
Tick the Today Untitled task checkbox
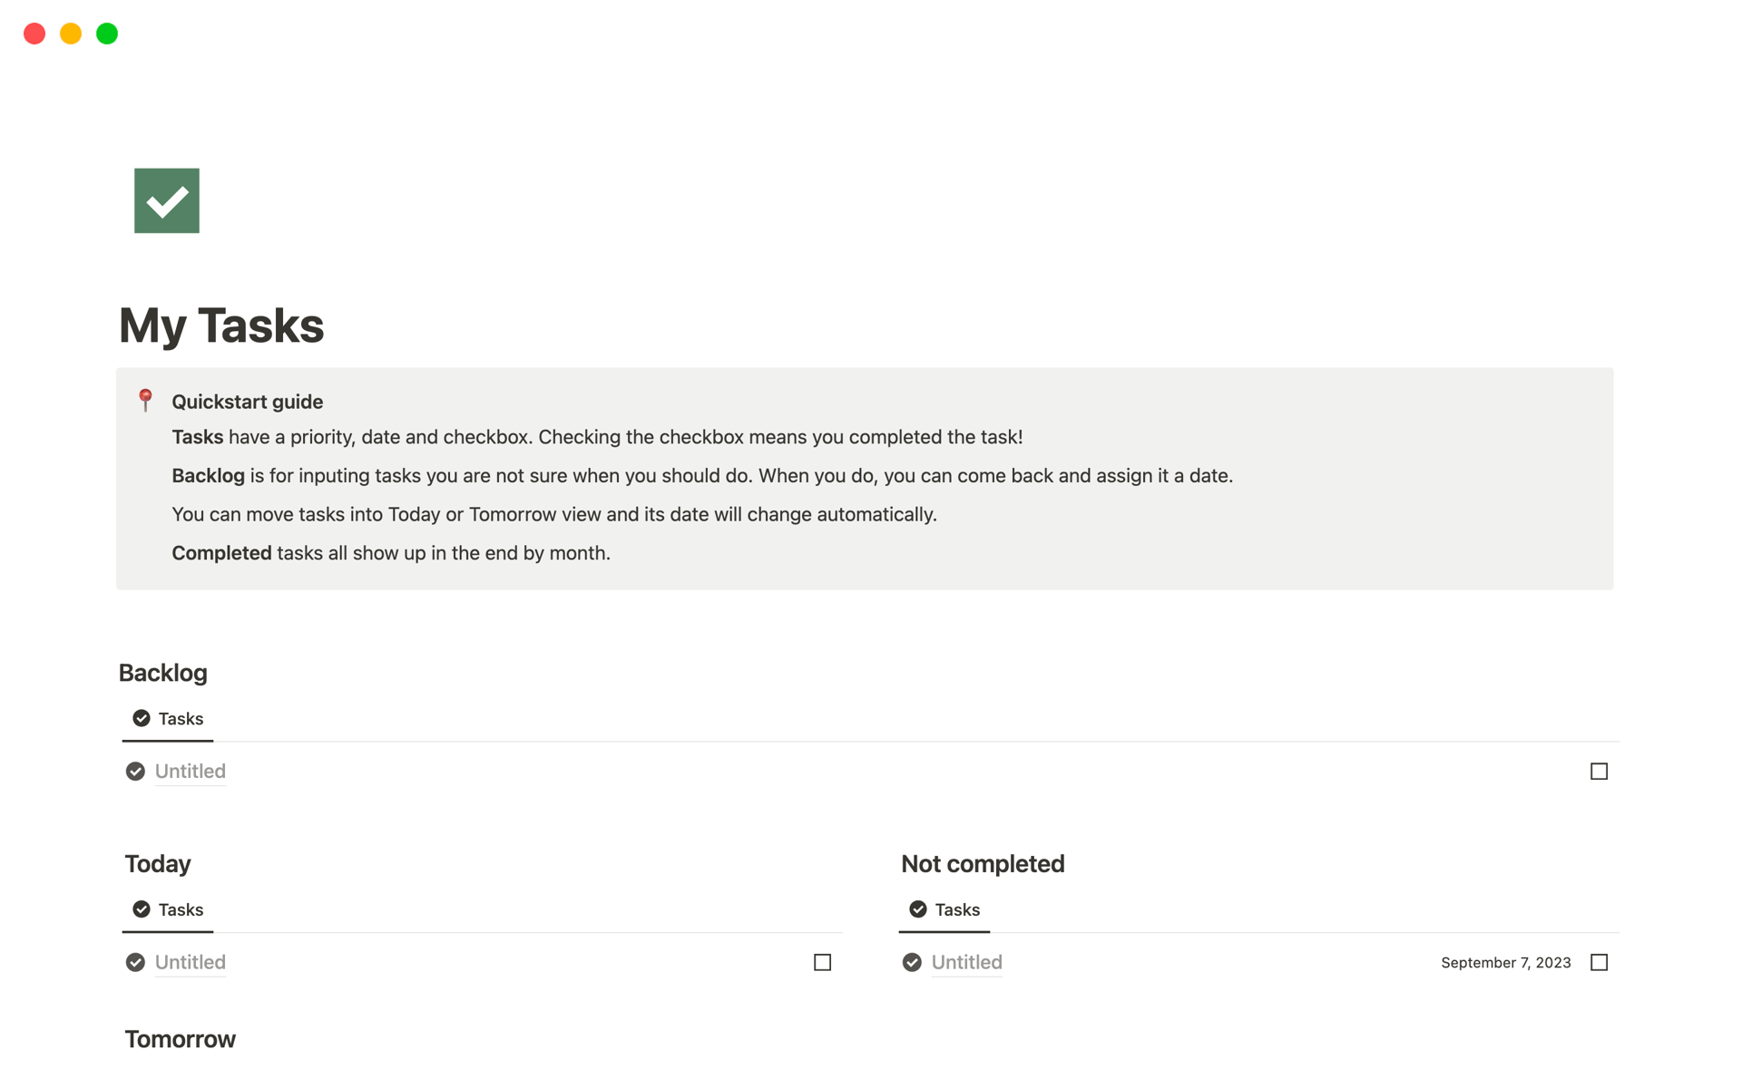822,962
